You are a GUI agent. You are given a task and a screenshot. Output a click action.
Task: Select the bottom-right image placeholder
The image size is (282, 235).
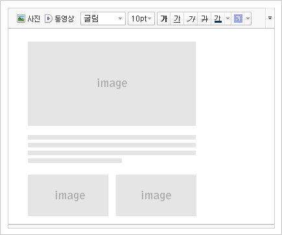point(156,195)
